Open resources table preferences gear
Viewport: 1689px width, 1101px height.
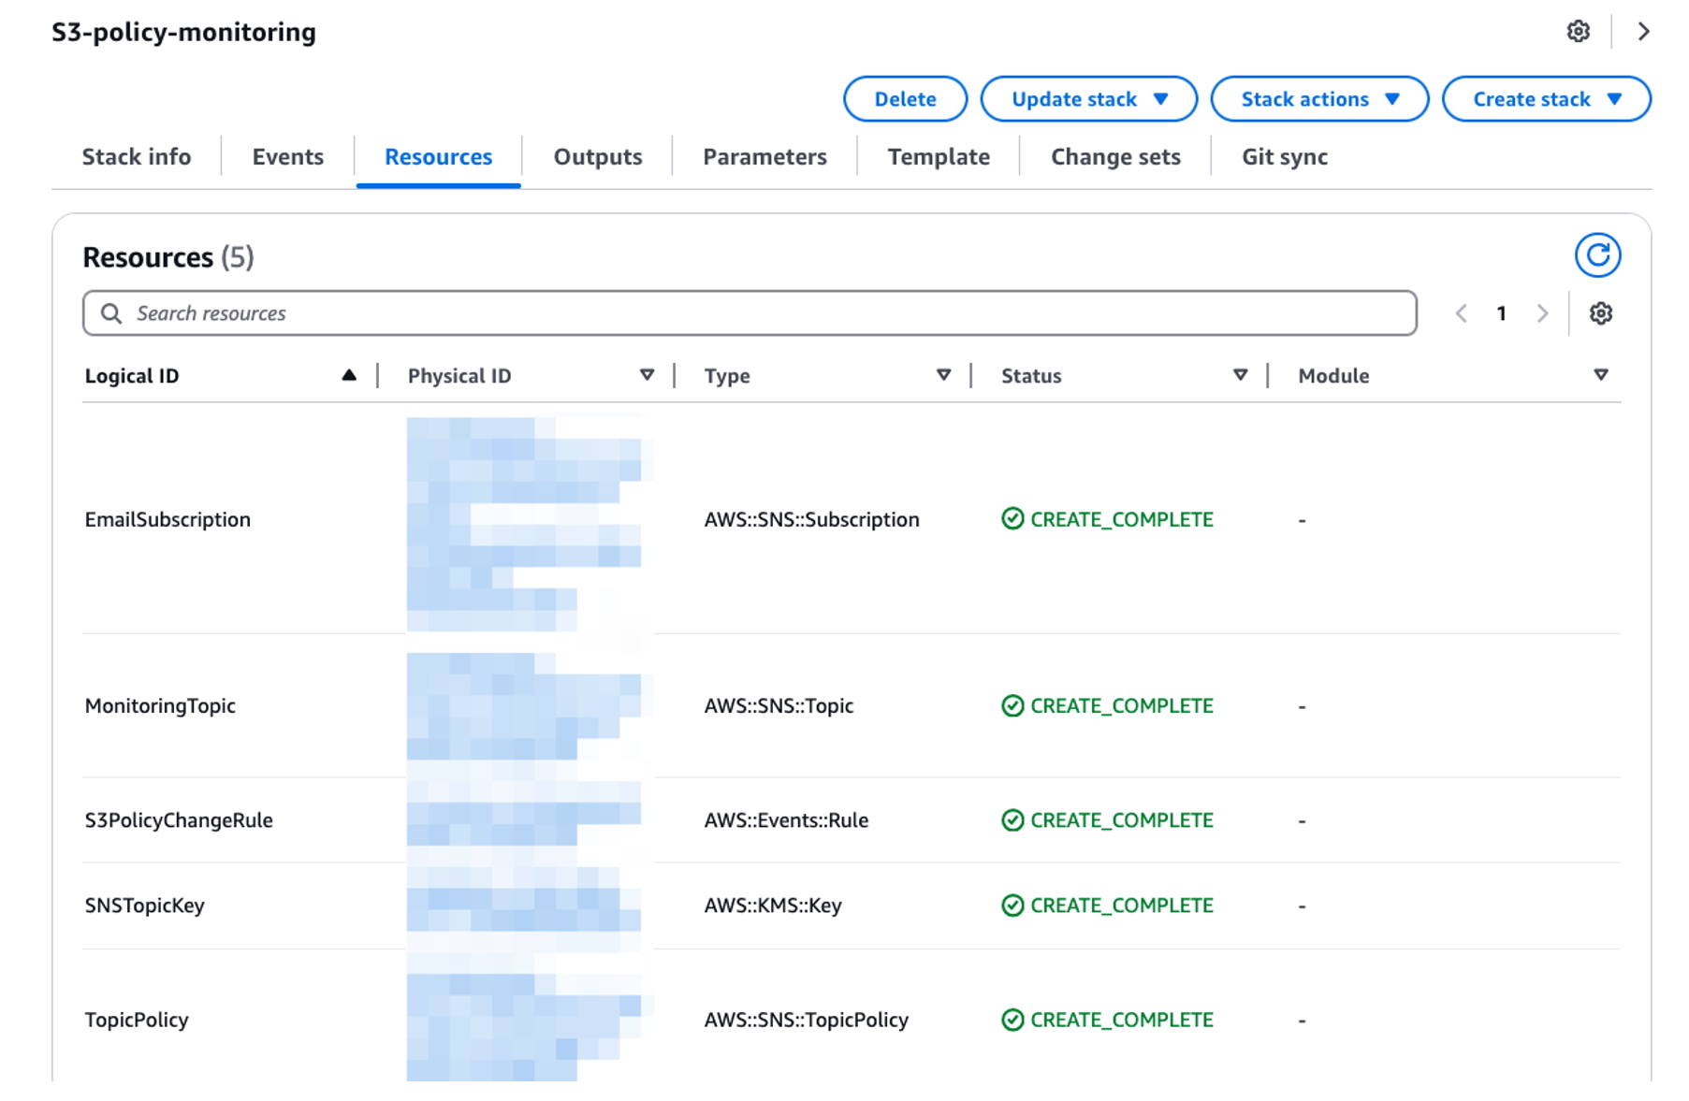tap(1600, 313)
